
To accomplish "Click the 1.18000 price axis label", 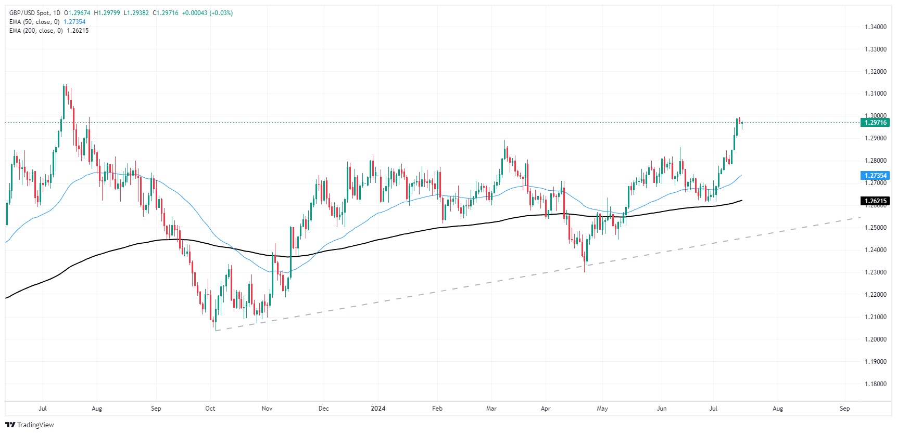I will pyautogui.click(x=876, y=384).
